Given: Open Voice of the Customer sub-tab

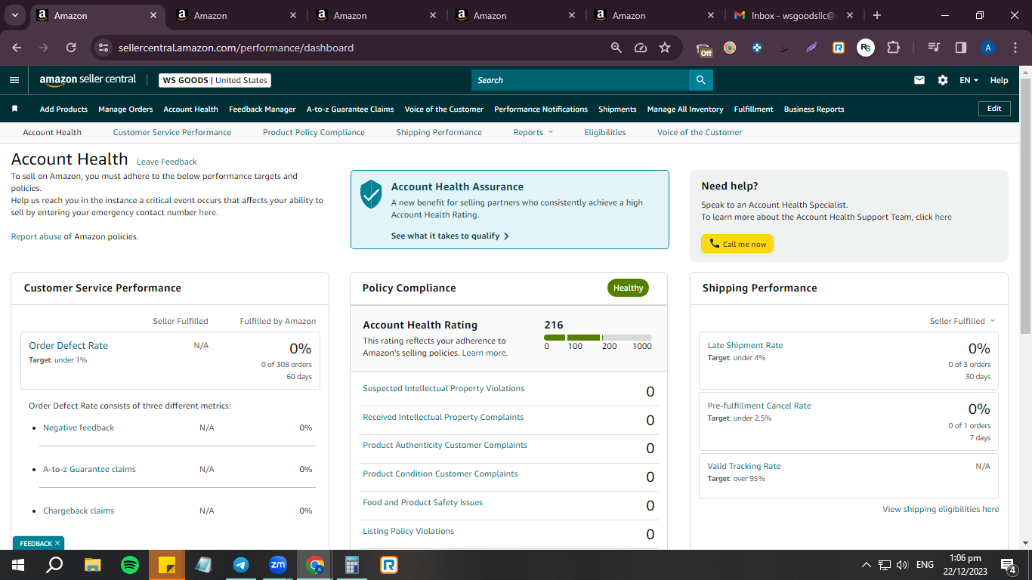Looking at the screenshot, I should point(700,132).
